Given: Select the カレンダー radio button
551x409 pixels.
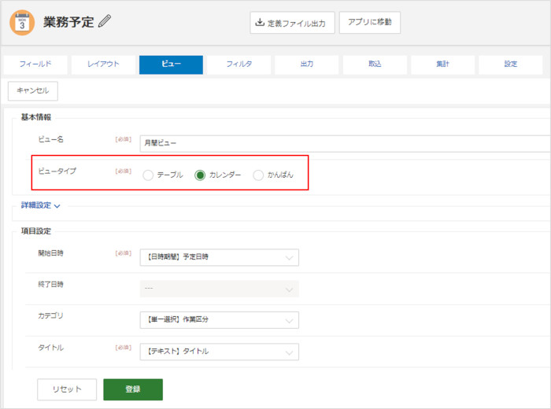Looking at the screenshot, I should point(200,175).
